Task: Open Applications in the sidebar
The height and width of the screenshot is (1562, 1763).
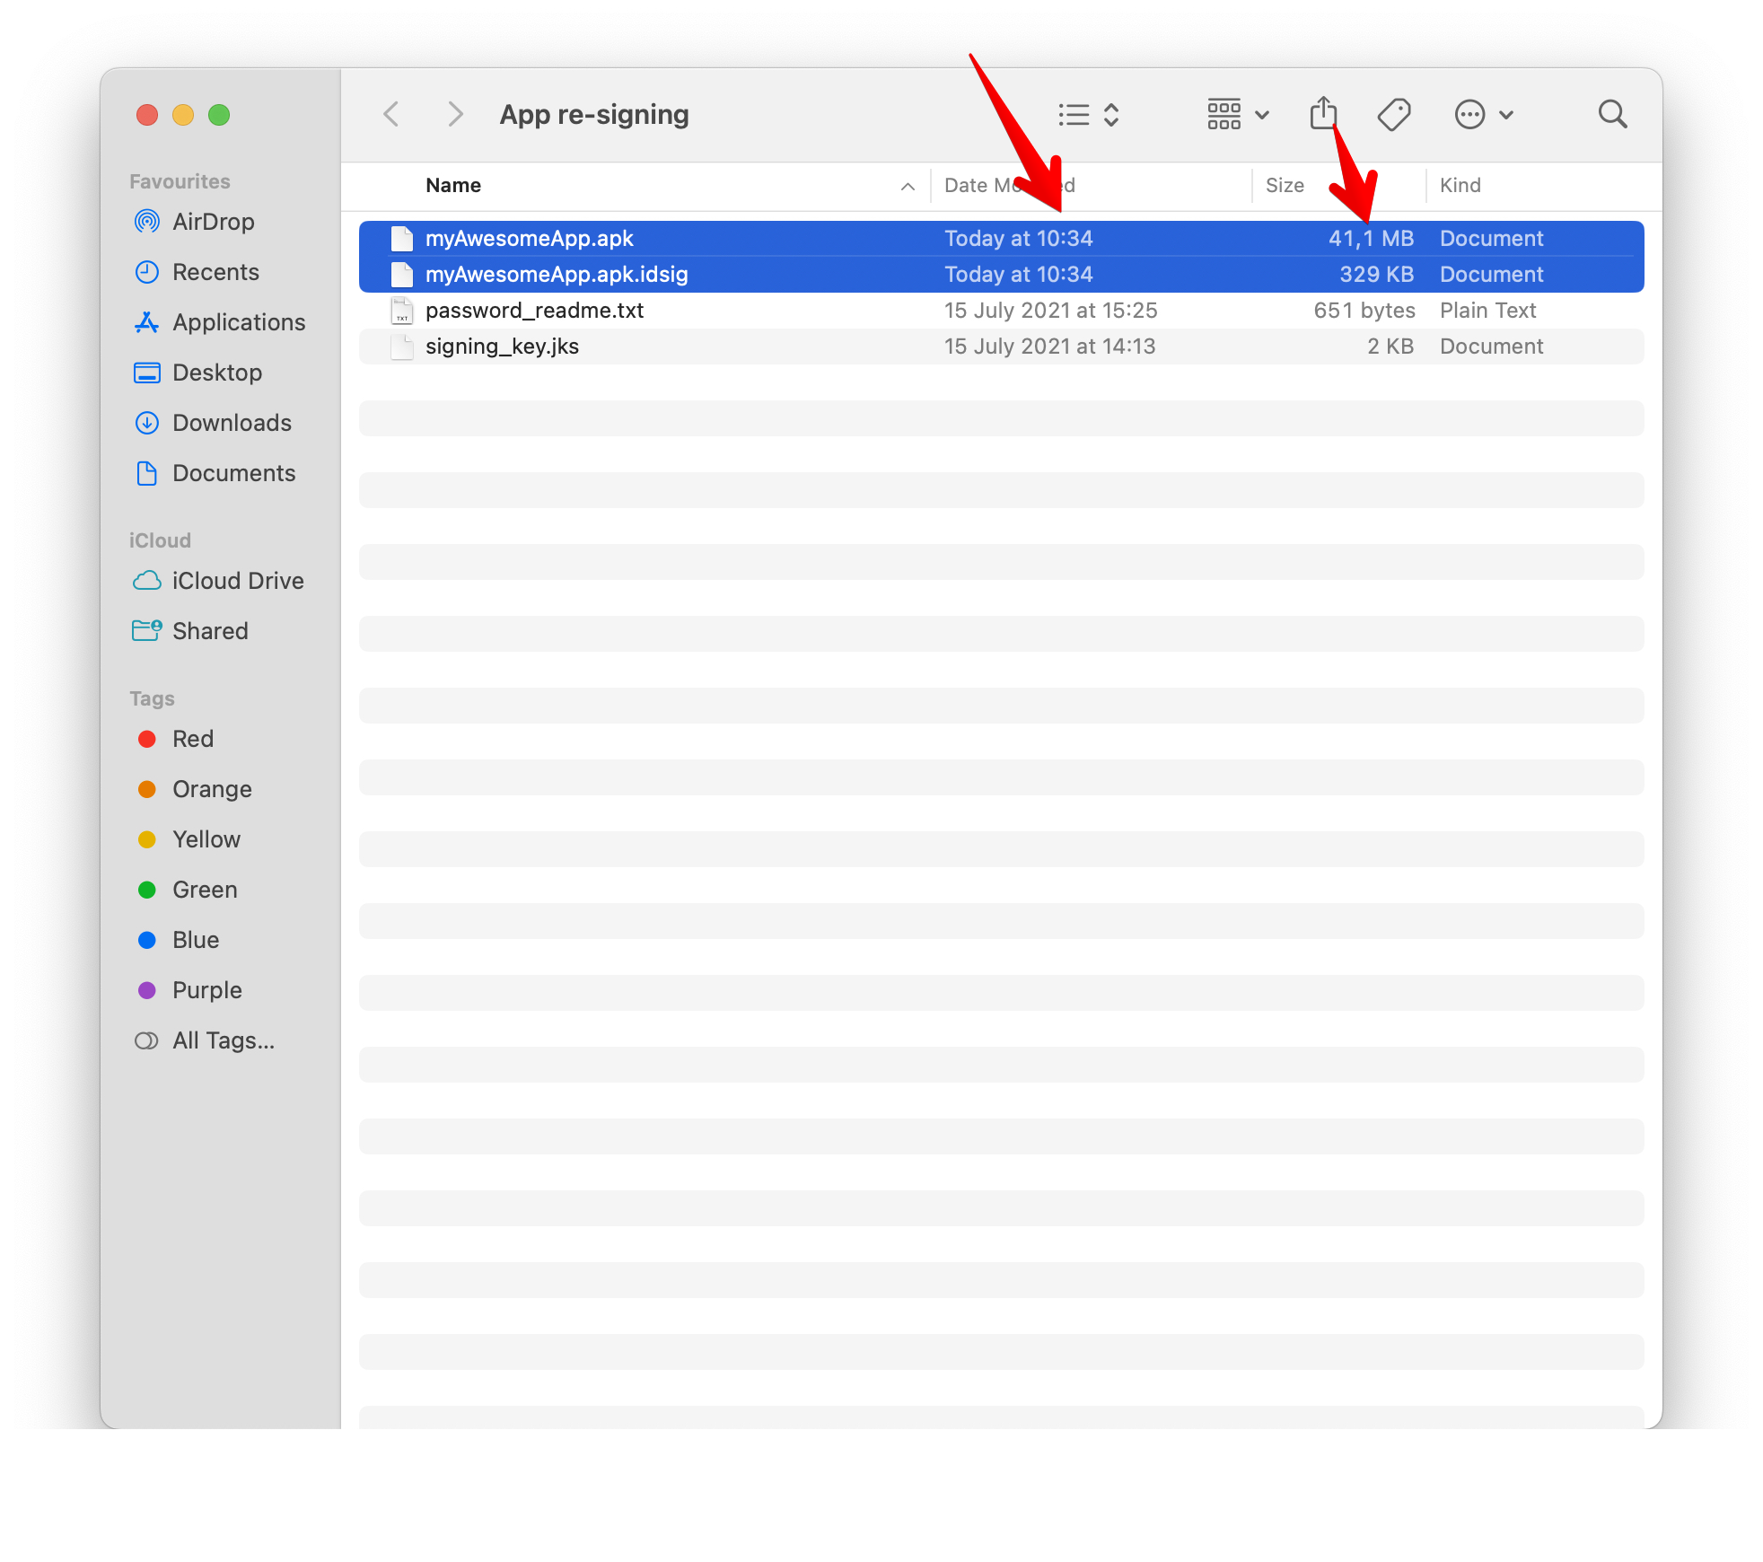Action: coord(239,322)
